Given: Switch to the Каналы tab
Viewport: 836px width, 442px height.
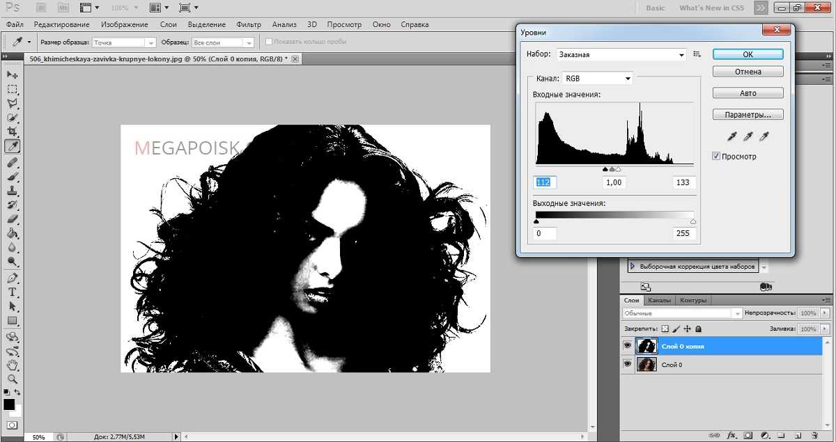Looking at the screenshot, I should tap(659, 300).
